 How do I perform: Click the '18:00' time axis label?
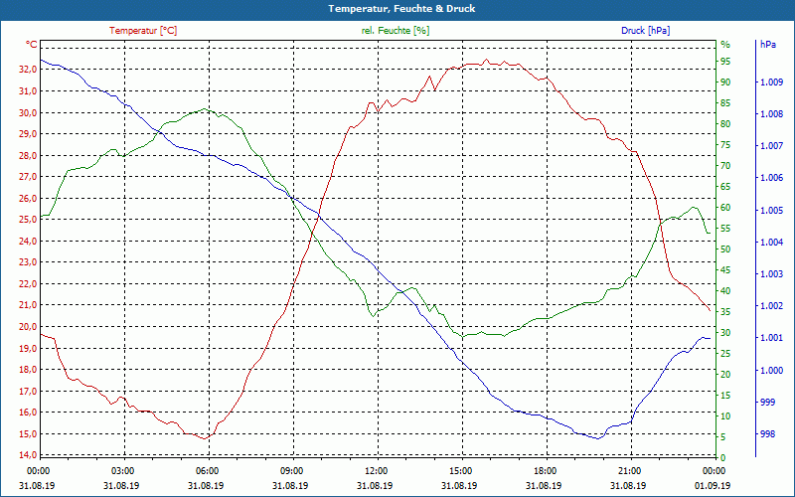point(545,471)
